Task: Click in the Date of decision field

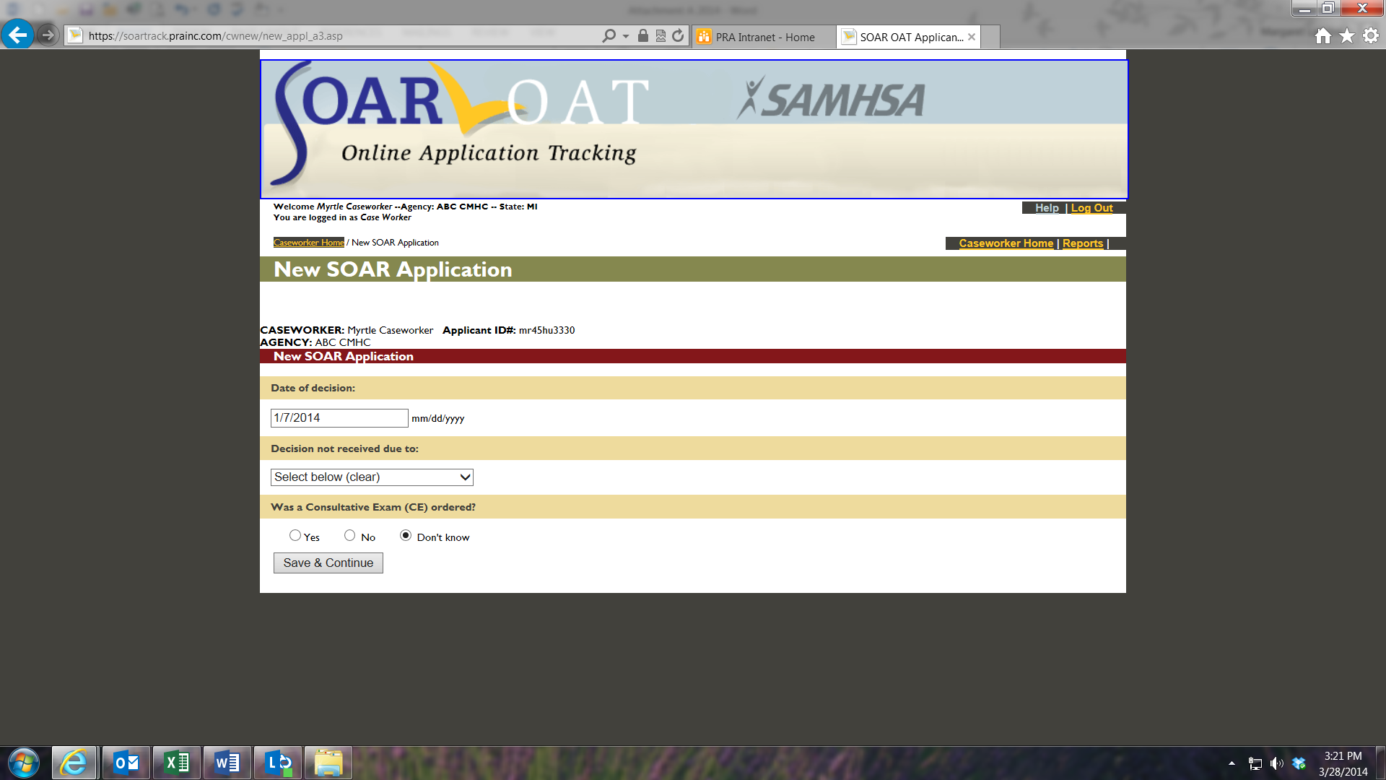Action: [x=339, y=418]
